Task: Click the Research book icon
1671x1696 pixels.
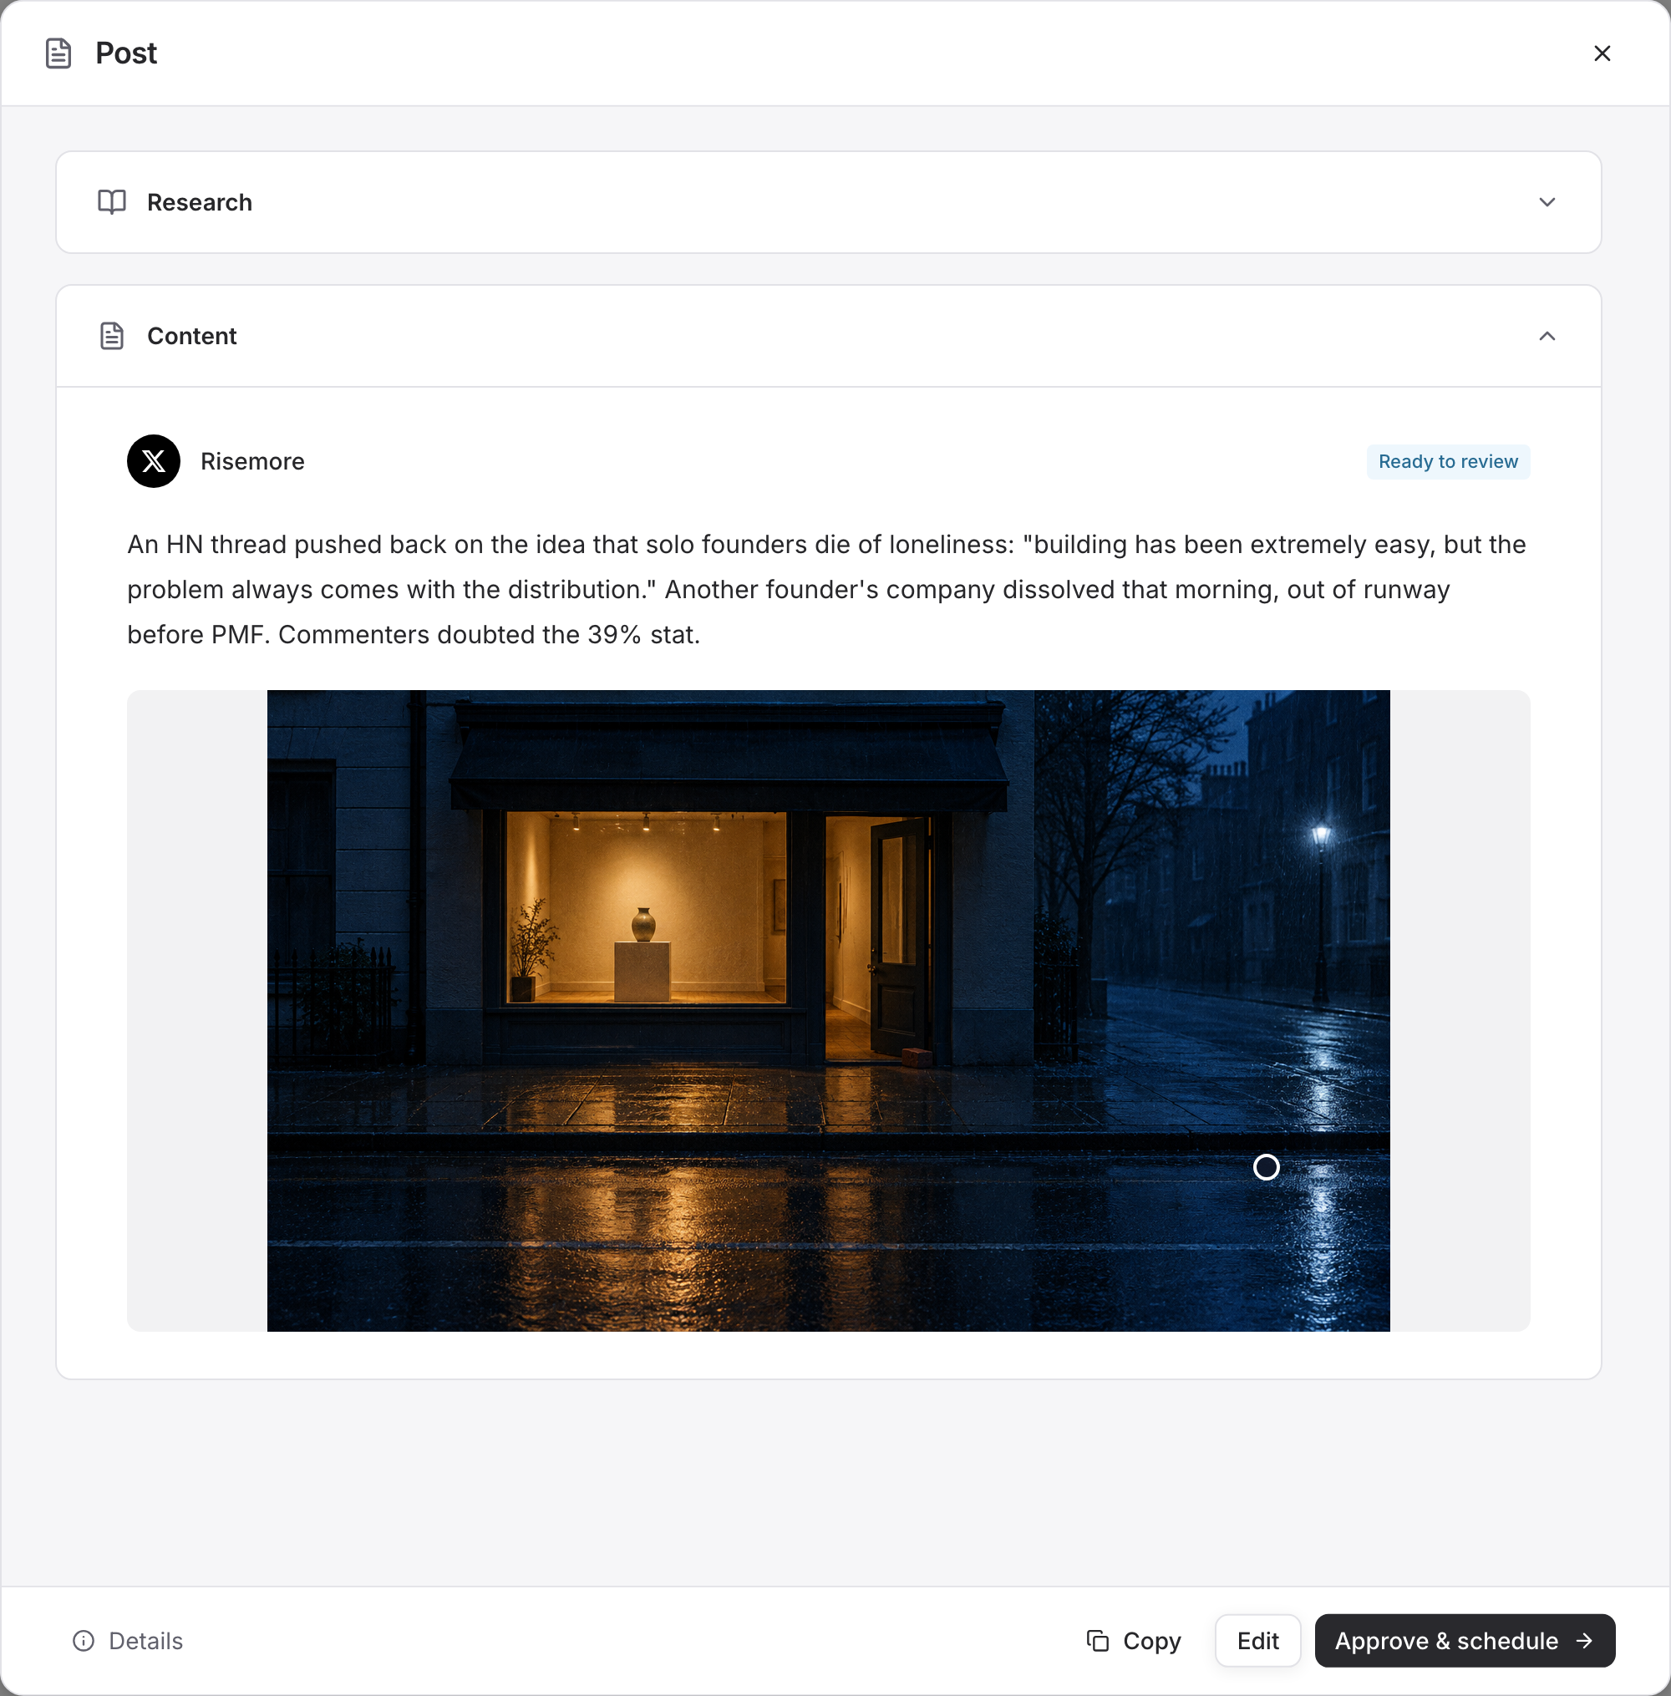Action: 111,202
